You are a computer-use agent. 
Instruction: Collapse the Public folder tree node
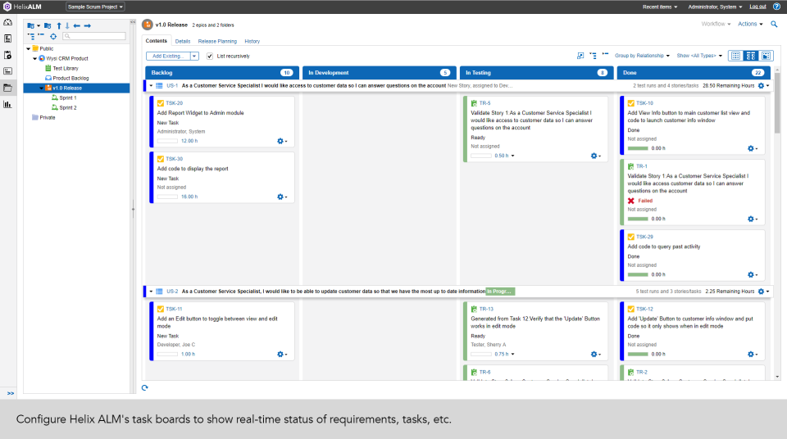pos(28,48)
